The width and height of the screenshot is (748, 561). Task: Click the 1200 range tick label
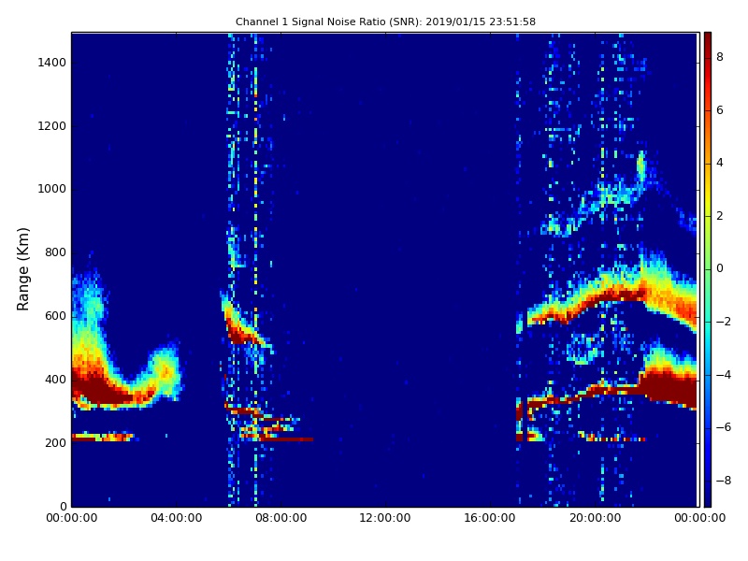51,126
